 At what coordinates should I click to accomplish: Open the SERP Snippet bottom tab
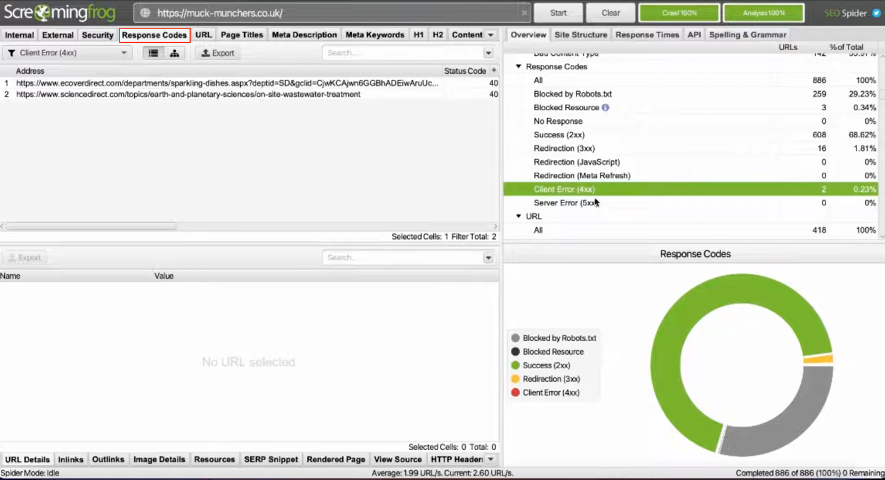(271, 460)
